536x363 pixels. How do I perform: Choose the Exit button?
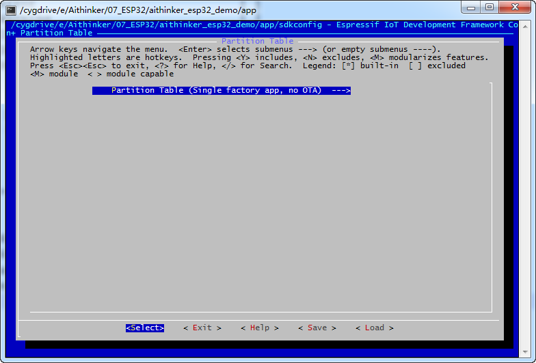202,328
